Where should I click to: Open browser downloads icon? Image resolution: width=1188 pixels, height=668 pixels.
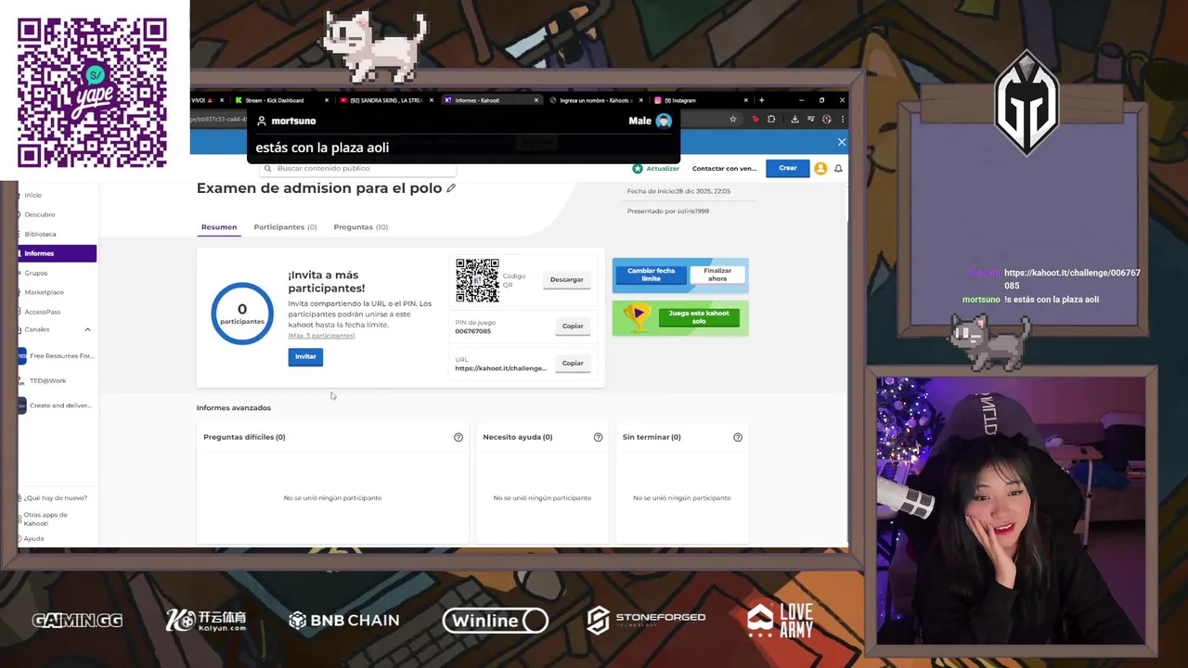click(794, 120)
